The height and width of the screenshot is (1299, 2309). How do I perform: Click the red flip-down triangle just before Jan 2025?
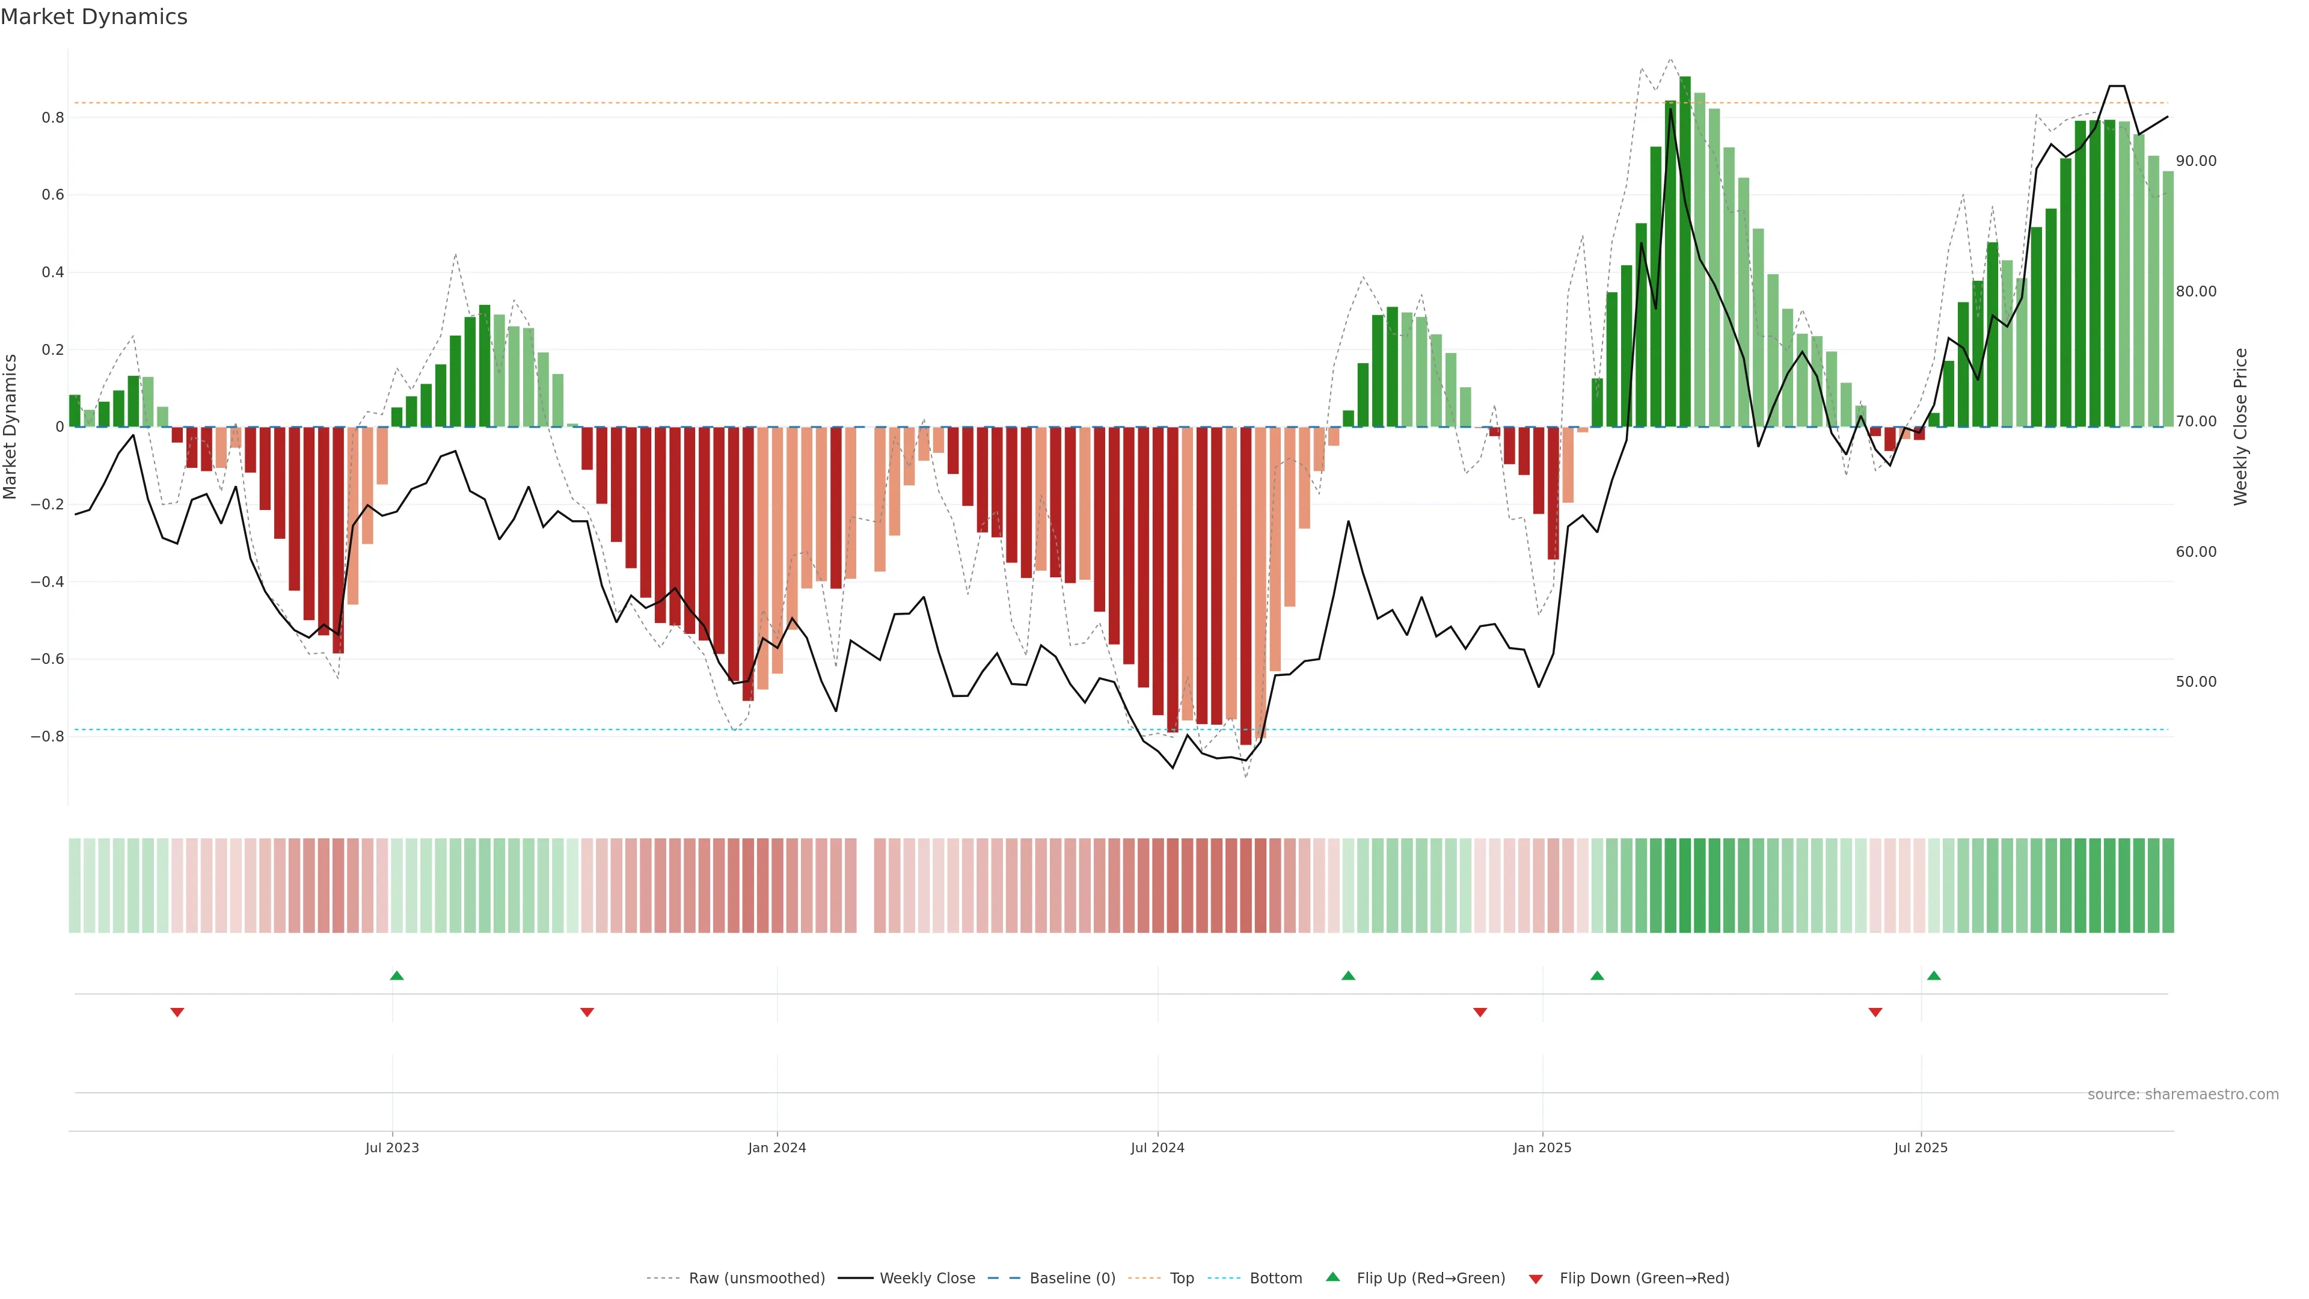(x=1480, y=1012)
